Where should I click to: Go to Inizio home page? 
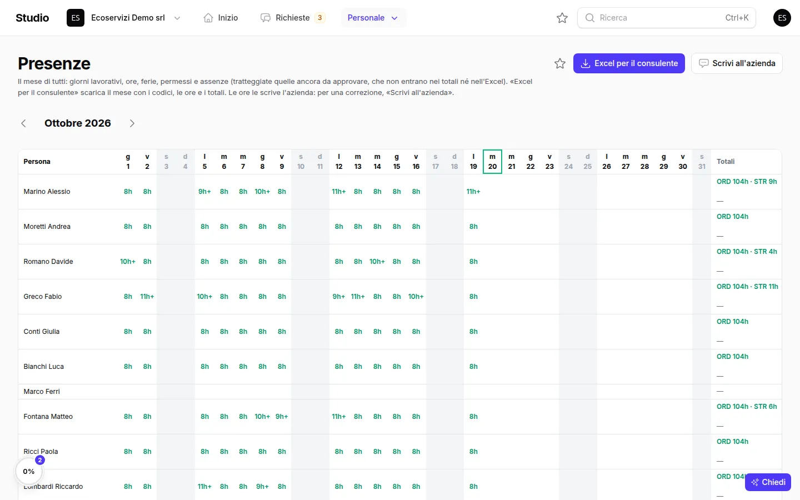click(x=221, y=18)
